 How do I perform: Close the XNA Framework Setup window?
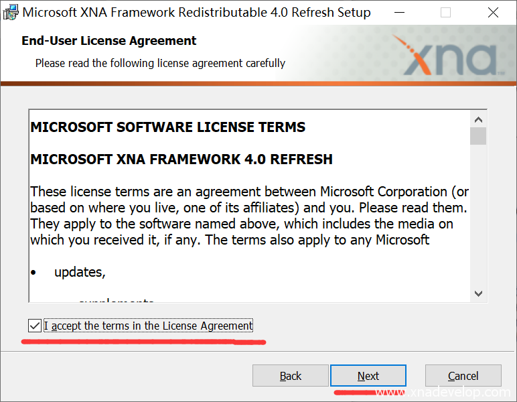click(x=494, y=13)
